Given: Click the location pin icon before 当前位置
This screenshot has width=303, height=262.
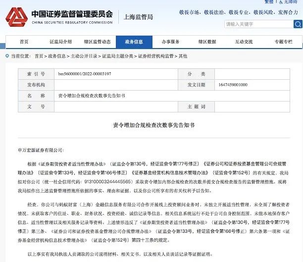Looking at the screenshot, I should [7, 56].
